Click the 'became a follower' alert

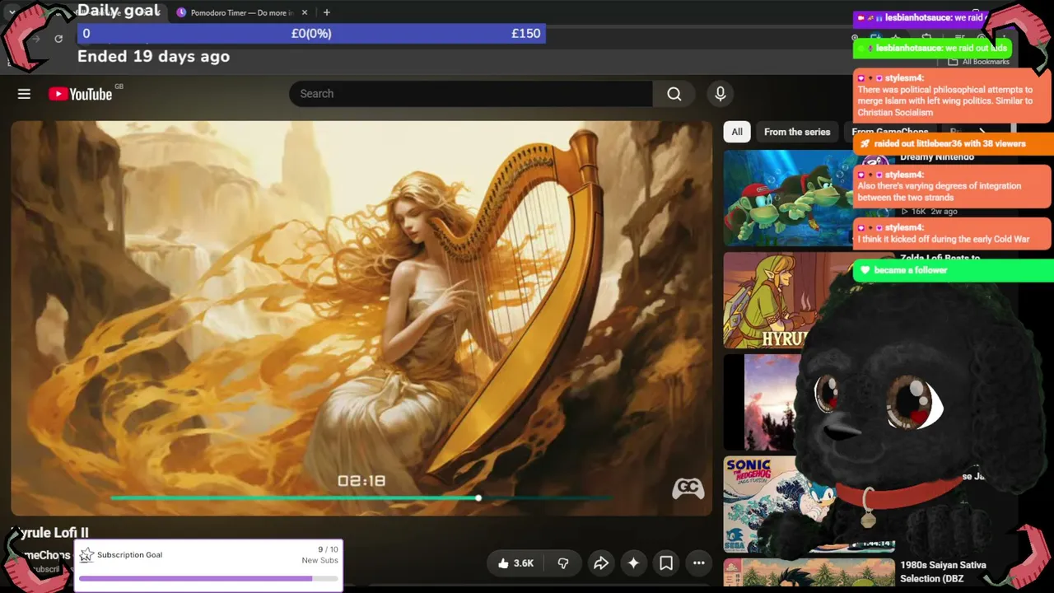[x=953, y=270]
